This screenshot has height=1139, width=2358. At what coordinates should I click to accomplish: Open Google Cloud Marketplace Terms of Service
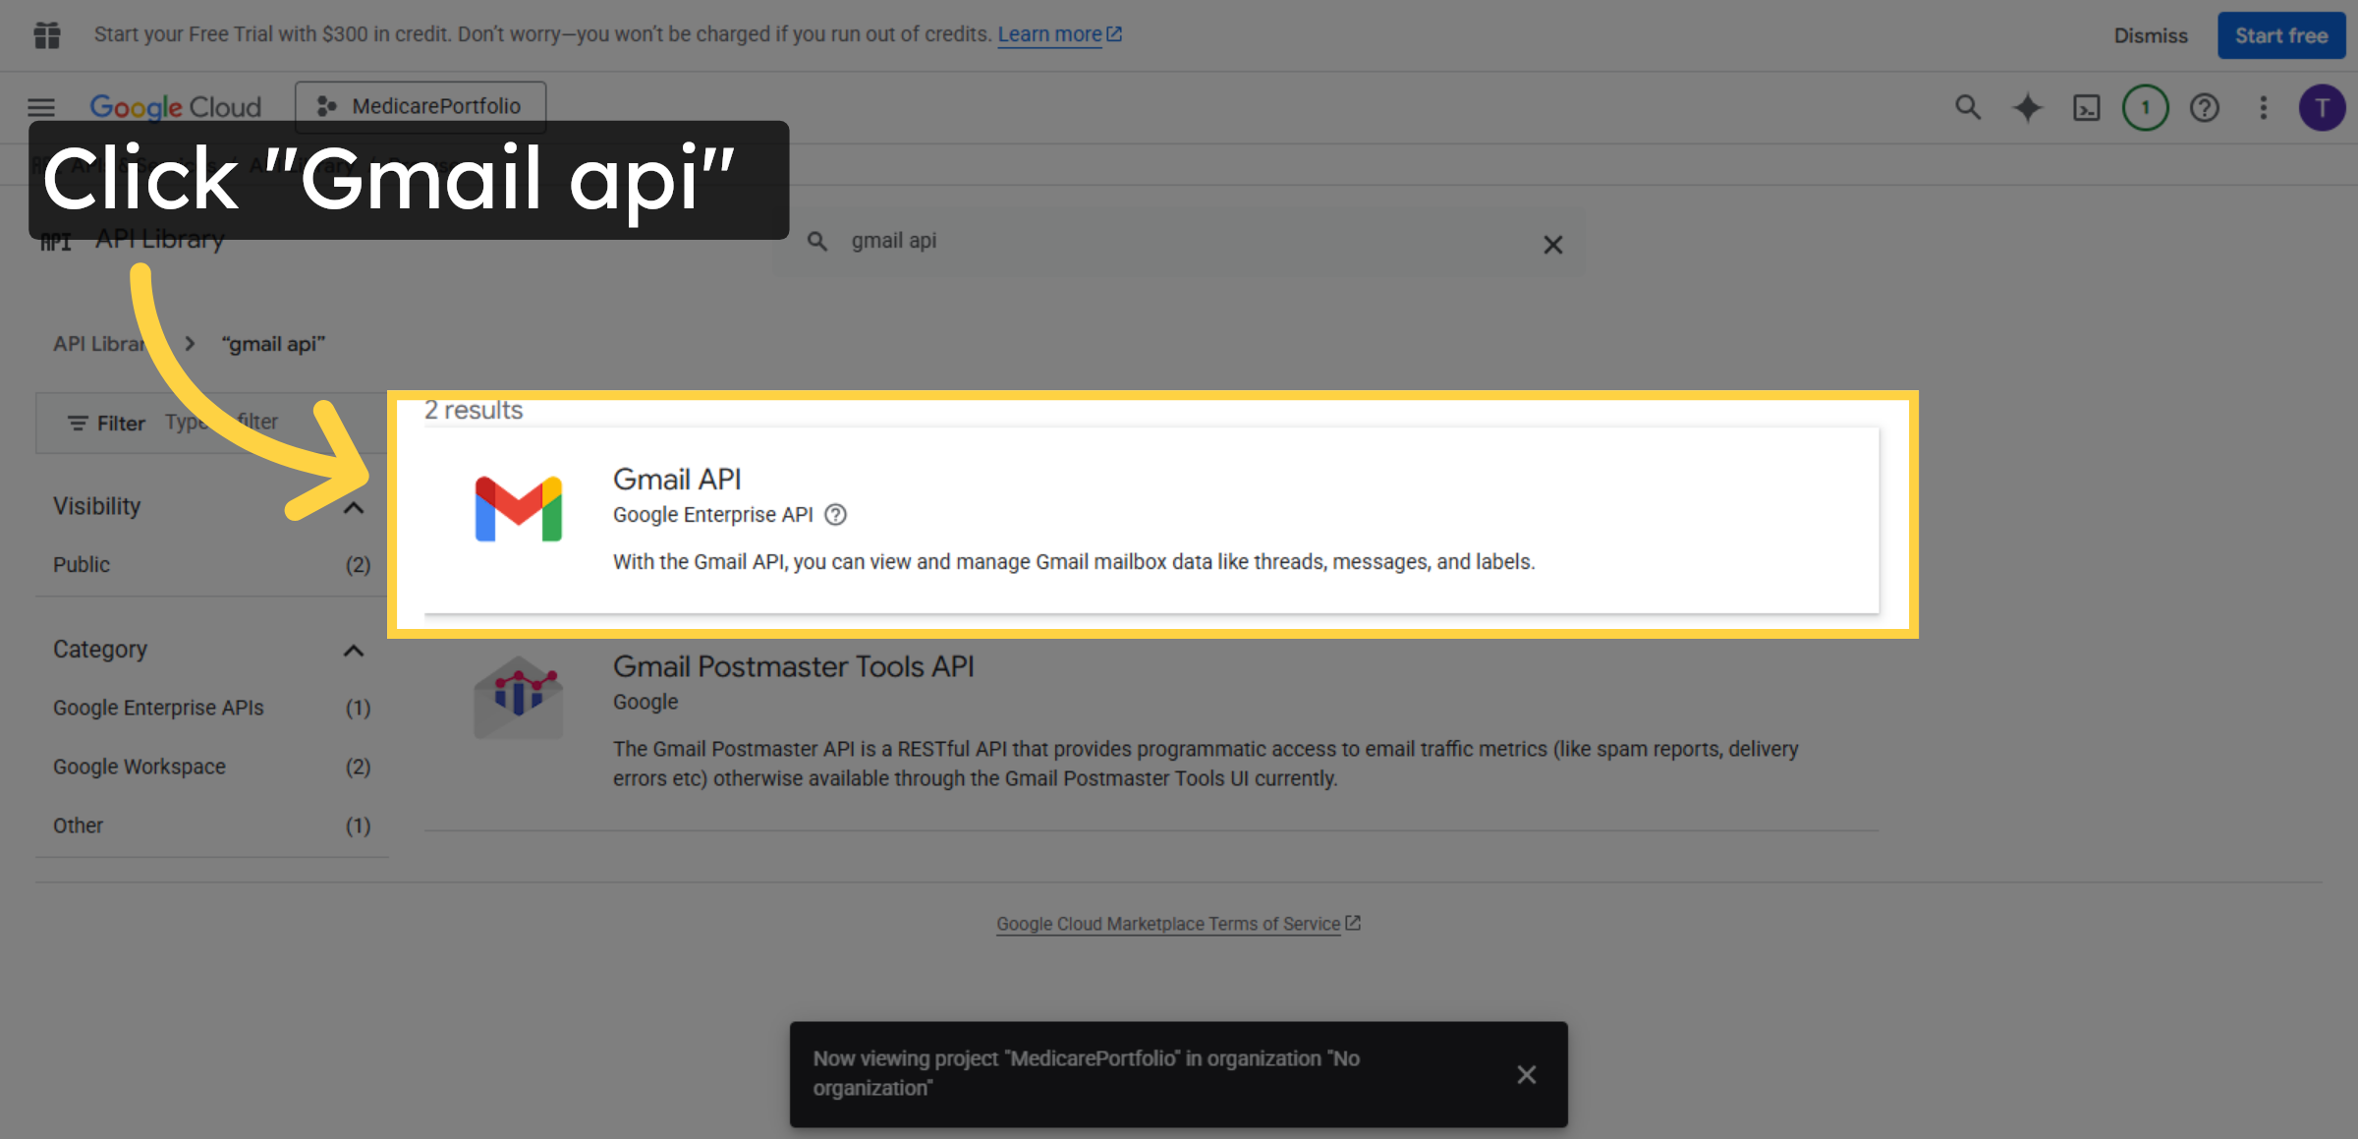coord(1169,923)
